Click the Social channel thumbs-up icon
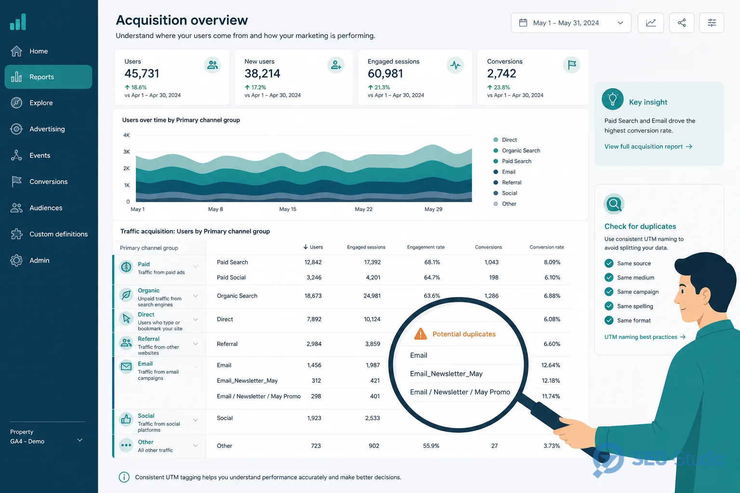The width and height of the screenshot is (740, 493). (x=126, y=419)
